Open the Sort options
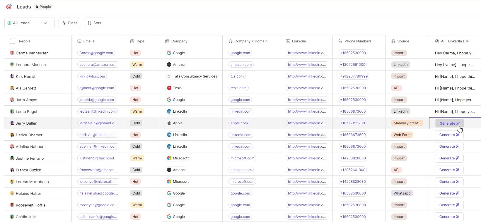 coord(94,23)
